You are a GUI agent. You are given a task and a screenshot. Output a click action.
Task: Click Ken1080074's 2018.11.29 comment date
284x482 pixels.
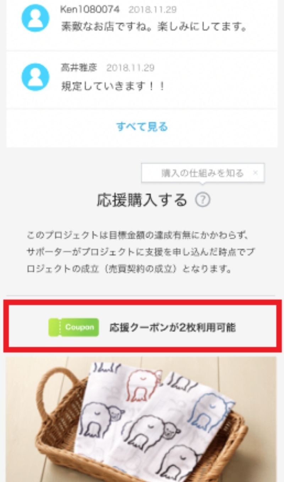click(153, 10)
